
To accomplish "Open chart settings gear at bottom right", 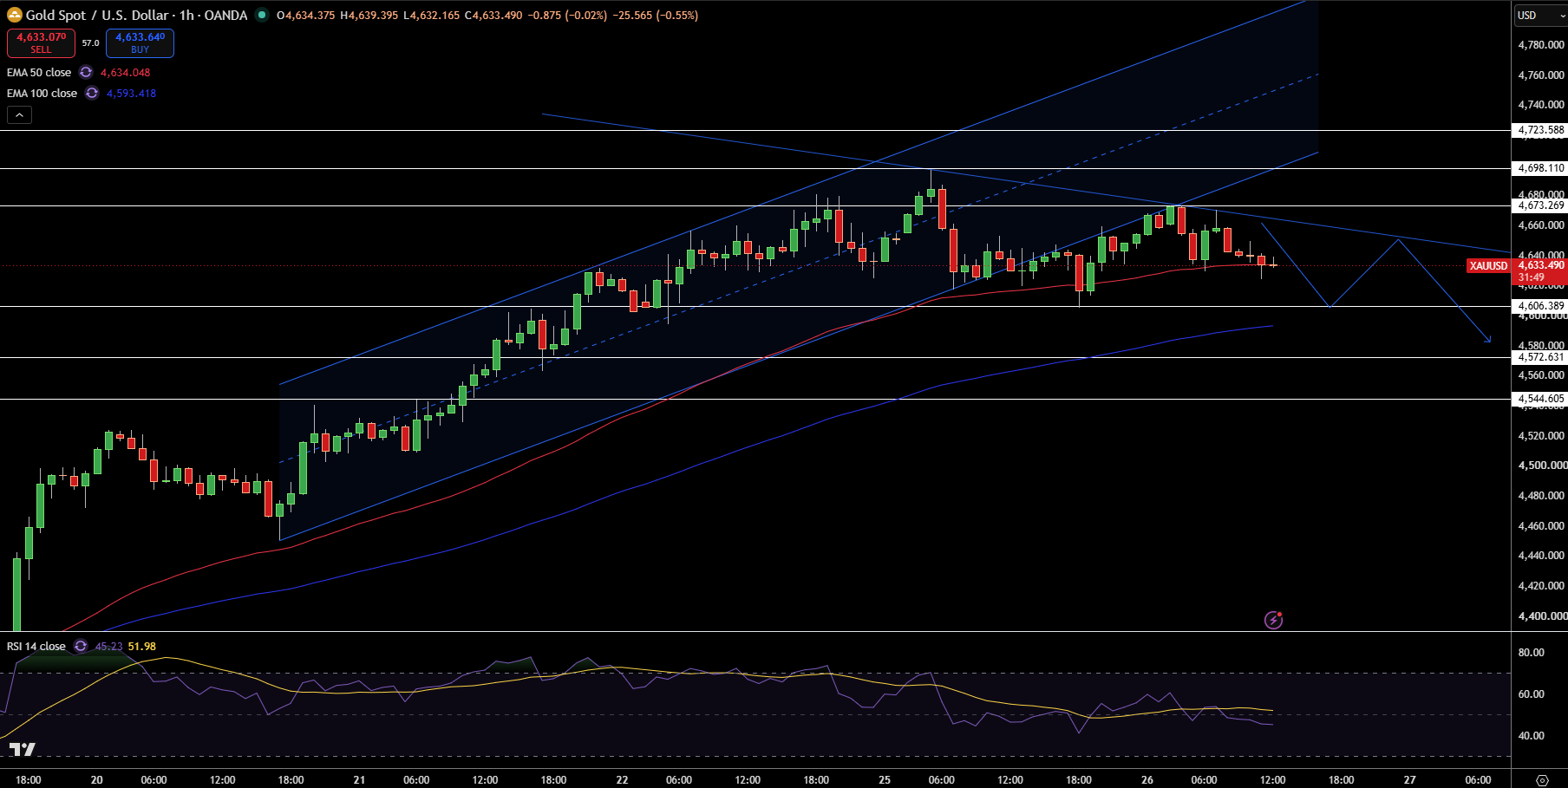I will click(x=1541, y=780).
